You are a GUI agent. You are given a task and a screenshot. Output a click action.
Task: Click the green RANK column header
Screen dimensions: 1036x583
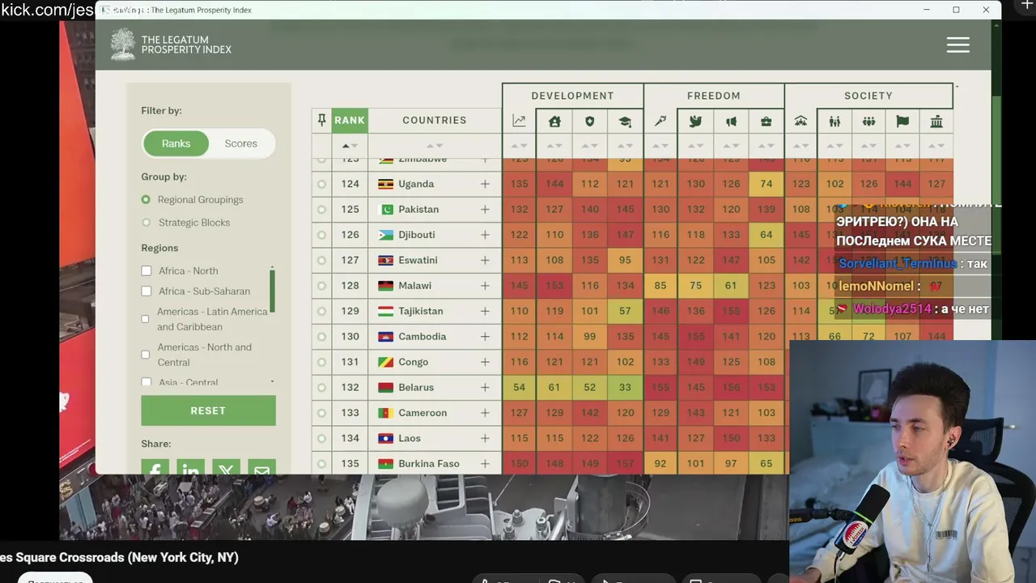tap(350, 121)
